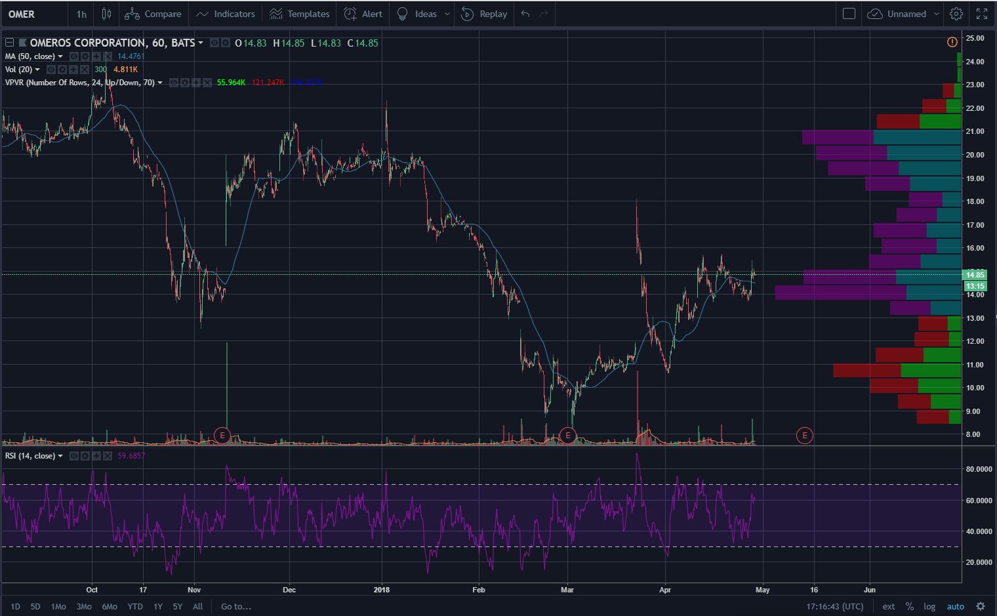Expand the VPVR indicator dropdown
997x616 pixels.
160,83
